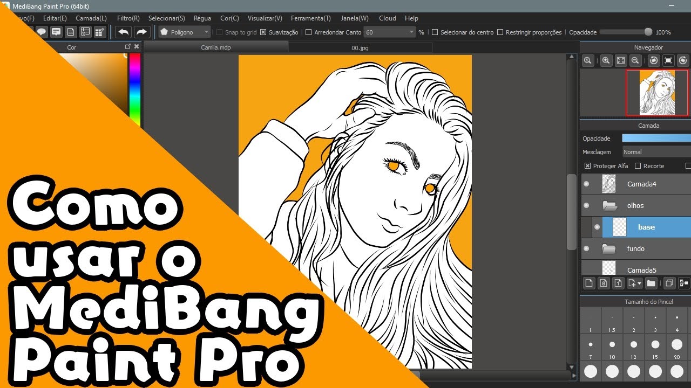Rotate canvas left in Navegador
Viewport: 691px width, 388px height.
pos(654,61)
